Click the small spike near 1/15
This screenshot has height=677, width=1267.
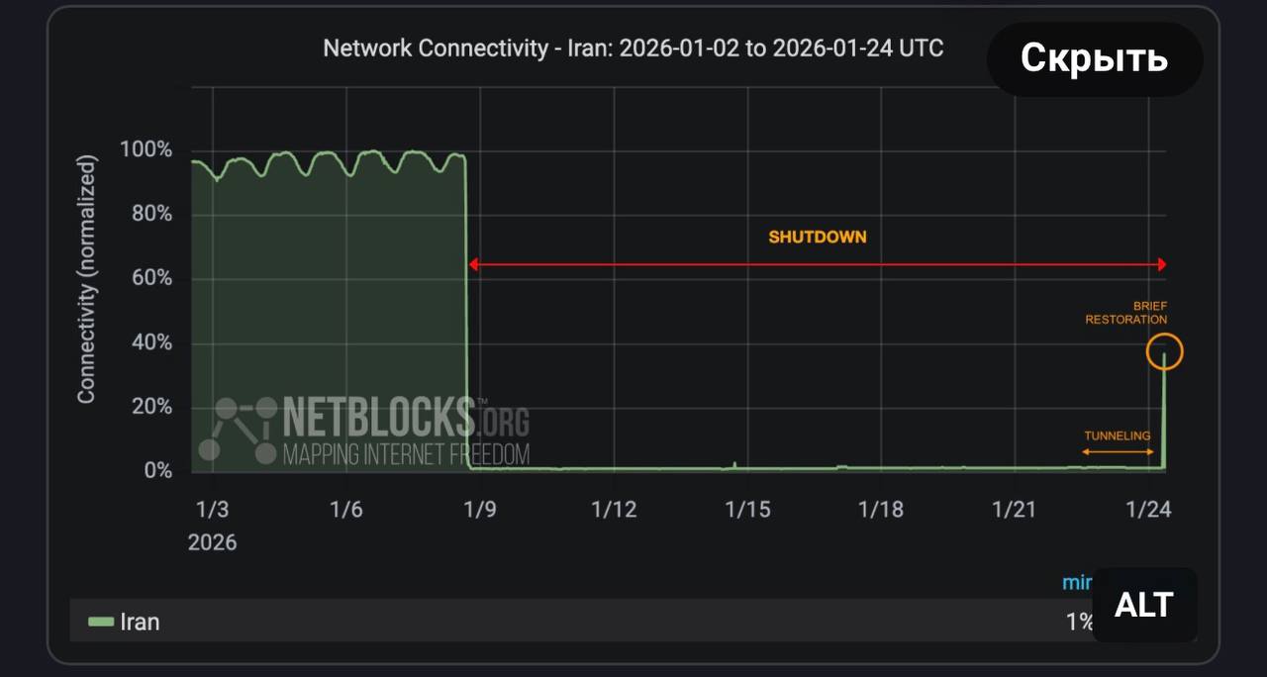click(x=734, y=463)
